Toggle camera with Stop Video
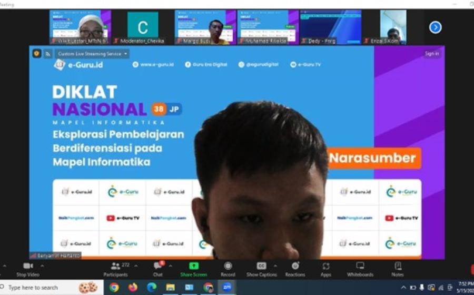This screenshot has height=295, width=474. [28, 266]
